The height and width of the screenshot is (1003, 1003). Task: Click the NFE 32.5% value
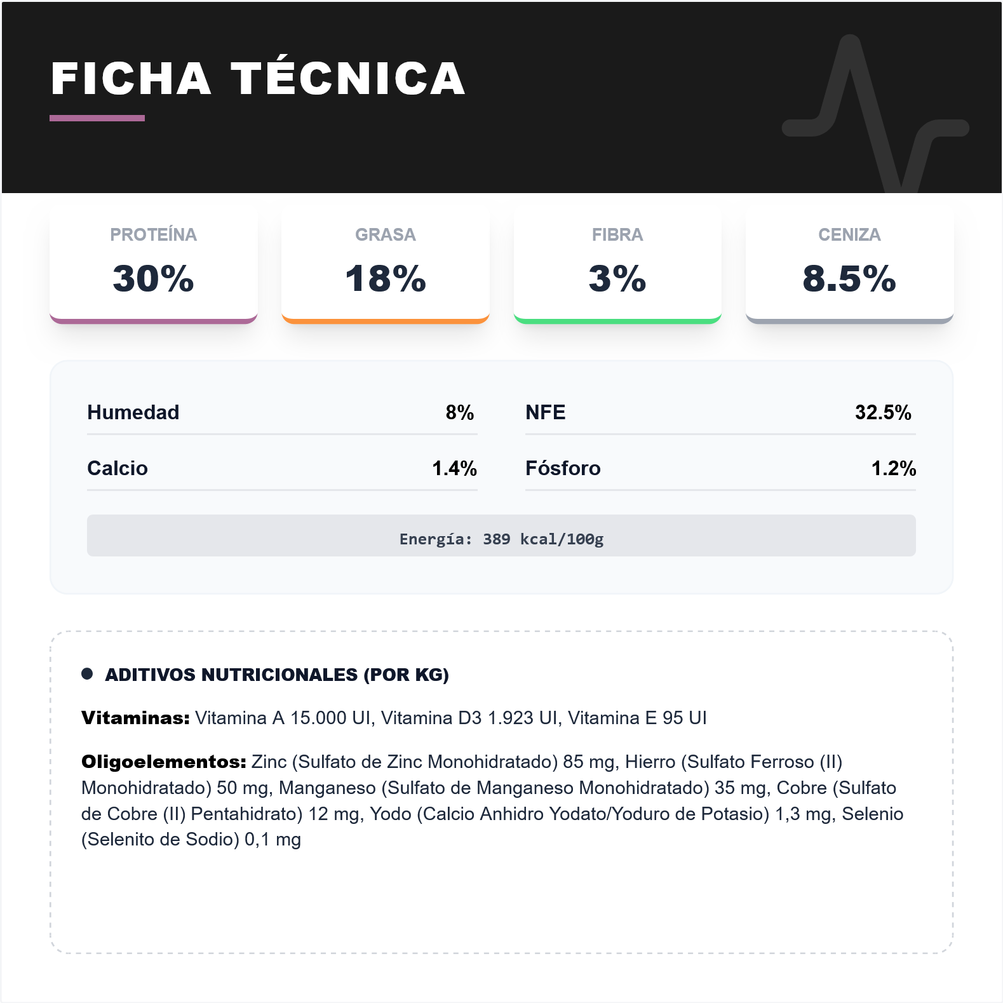(883, 412)
